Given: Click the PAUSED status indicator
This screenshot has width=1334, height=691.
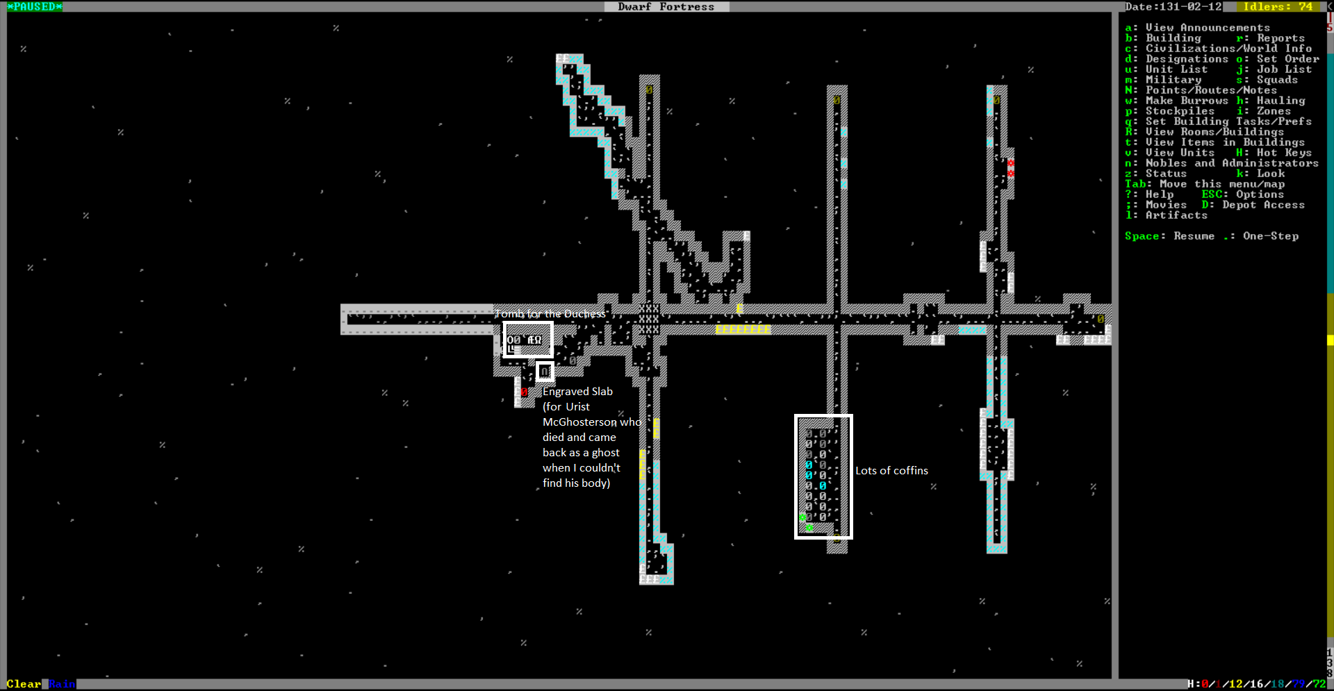Looking at the screenshot, I should coord(35,6).
